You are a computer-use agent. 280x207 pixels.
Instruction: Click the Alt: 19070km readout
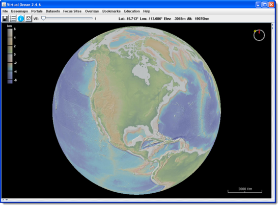(198, 18)
